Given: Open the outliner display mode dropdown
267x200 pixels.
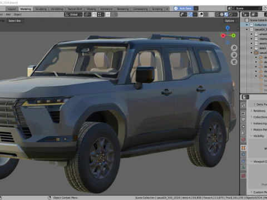Looking at the screenshot, I should 254,14.
